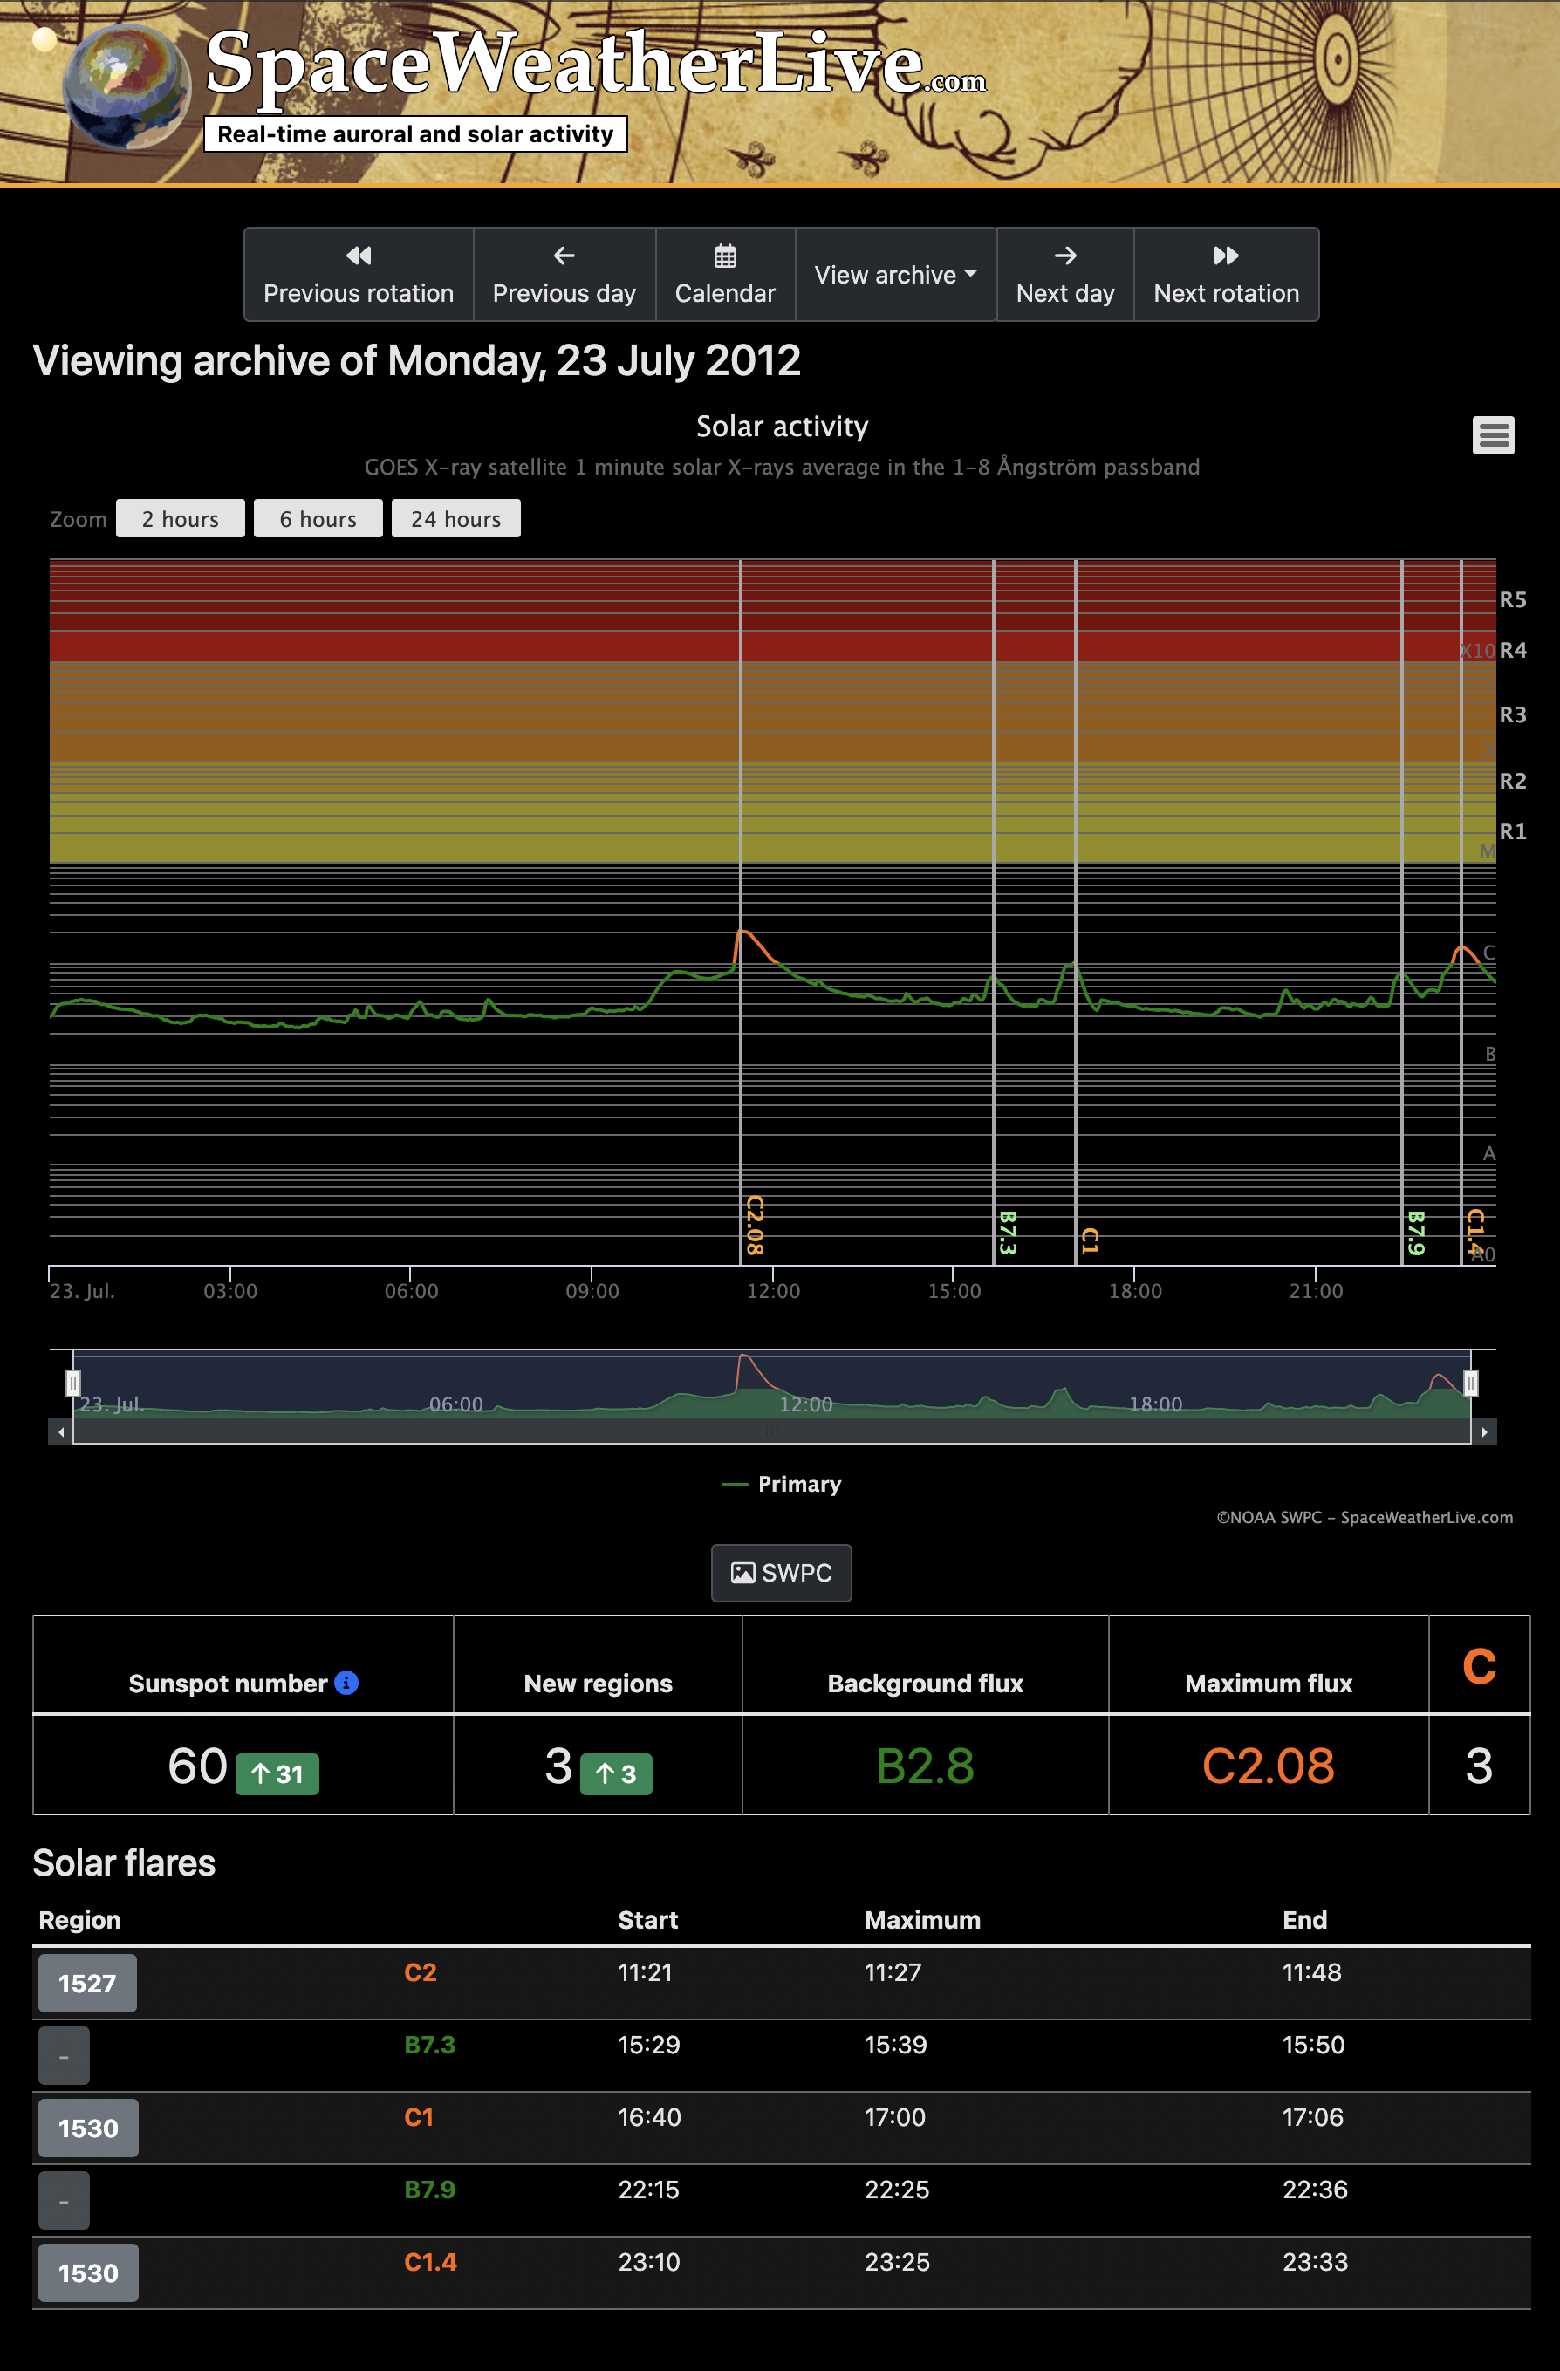This screenshot has height=2371, width=1560.
Task: Click the right navigator range handle
Action: [1470, 1383]
